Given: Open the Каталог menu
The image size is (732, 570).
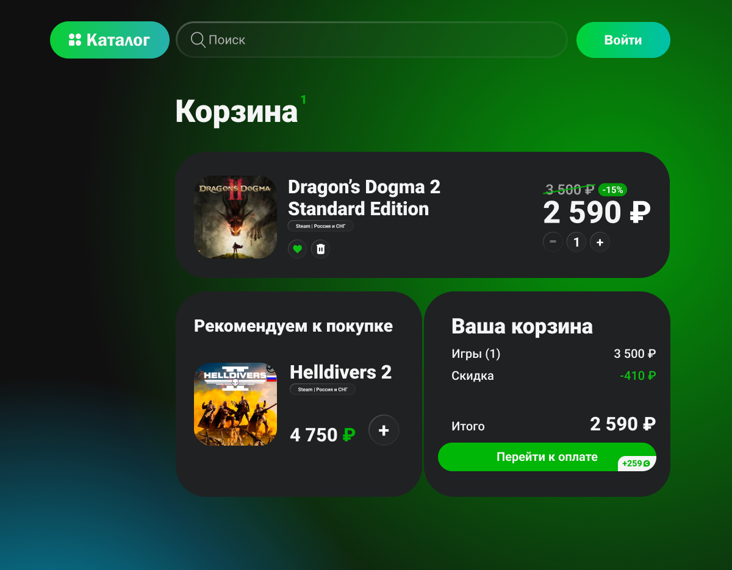Looking at the screenshot, I should (x=110, y=40).
